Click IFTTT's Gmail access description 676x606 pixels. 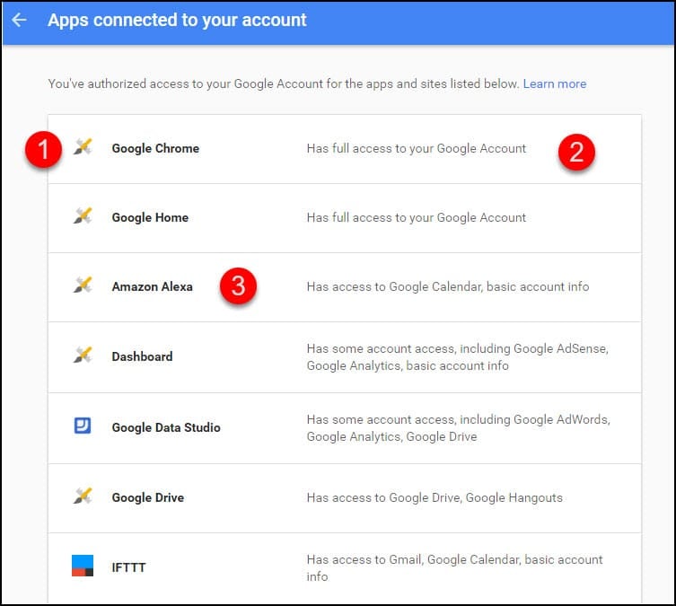[x=454, y=568]
